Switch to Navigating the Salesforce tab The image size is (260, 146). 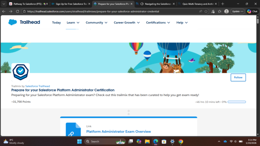pyautogui.click(x=157, y=4)
